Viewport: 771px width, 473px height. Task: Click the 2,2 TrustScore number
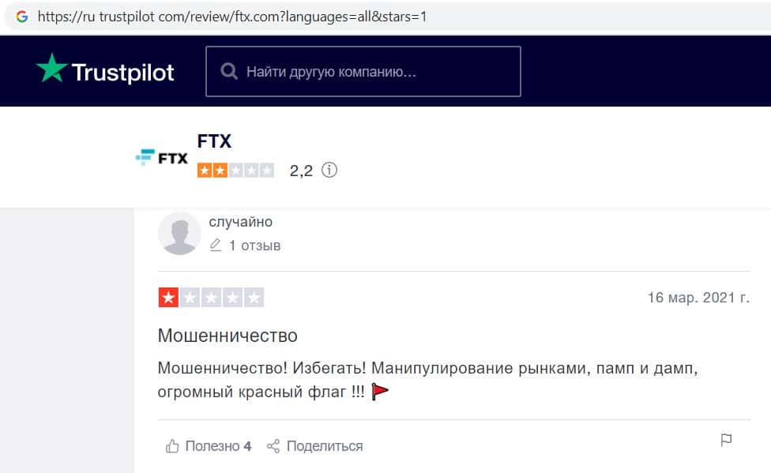[301, 170]
